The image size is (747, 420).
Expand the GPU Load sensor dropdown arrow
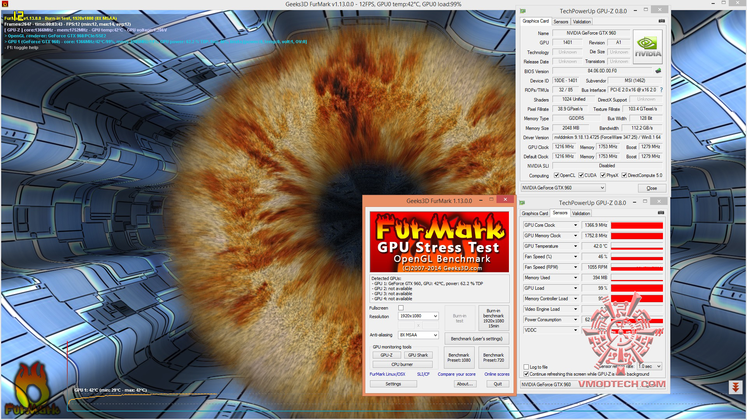[575, 288]
